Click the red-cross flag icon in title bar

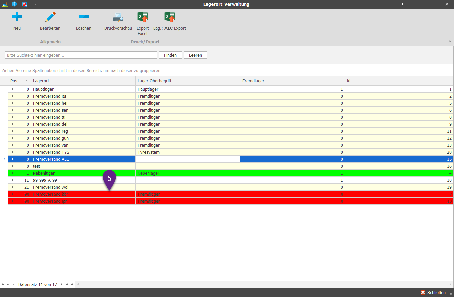24,4
